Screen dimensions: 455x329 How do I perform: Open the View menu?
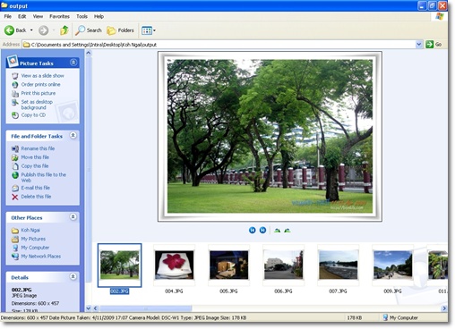click(x=38, y=16)
